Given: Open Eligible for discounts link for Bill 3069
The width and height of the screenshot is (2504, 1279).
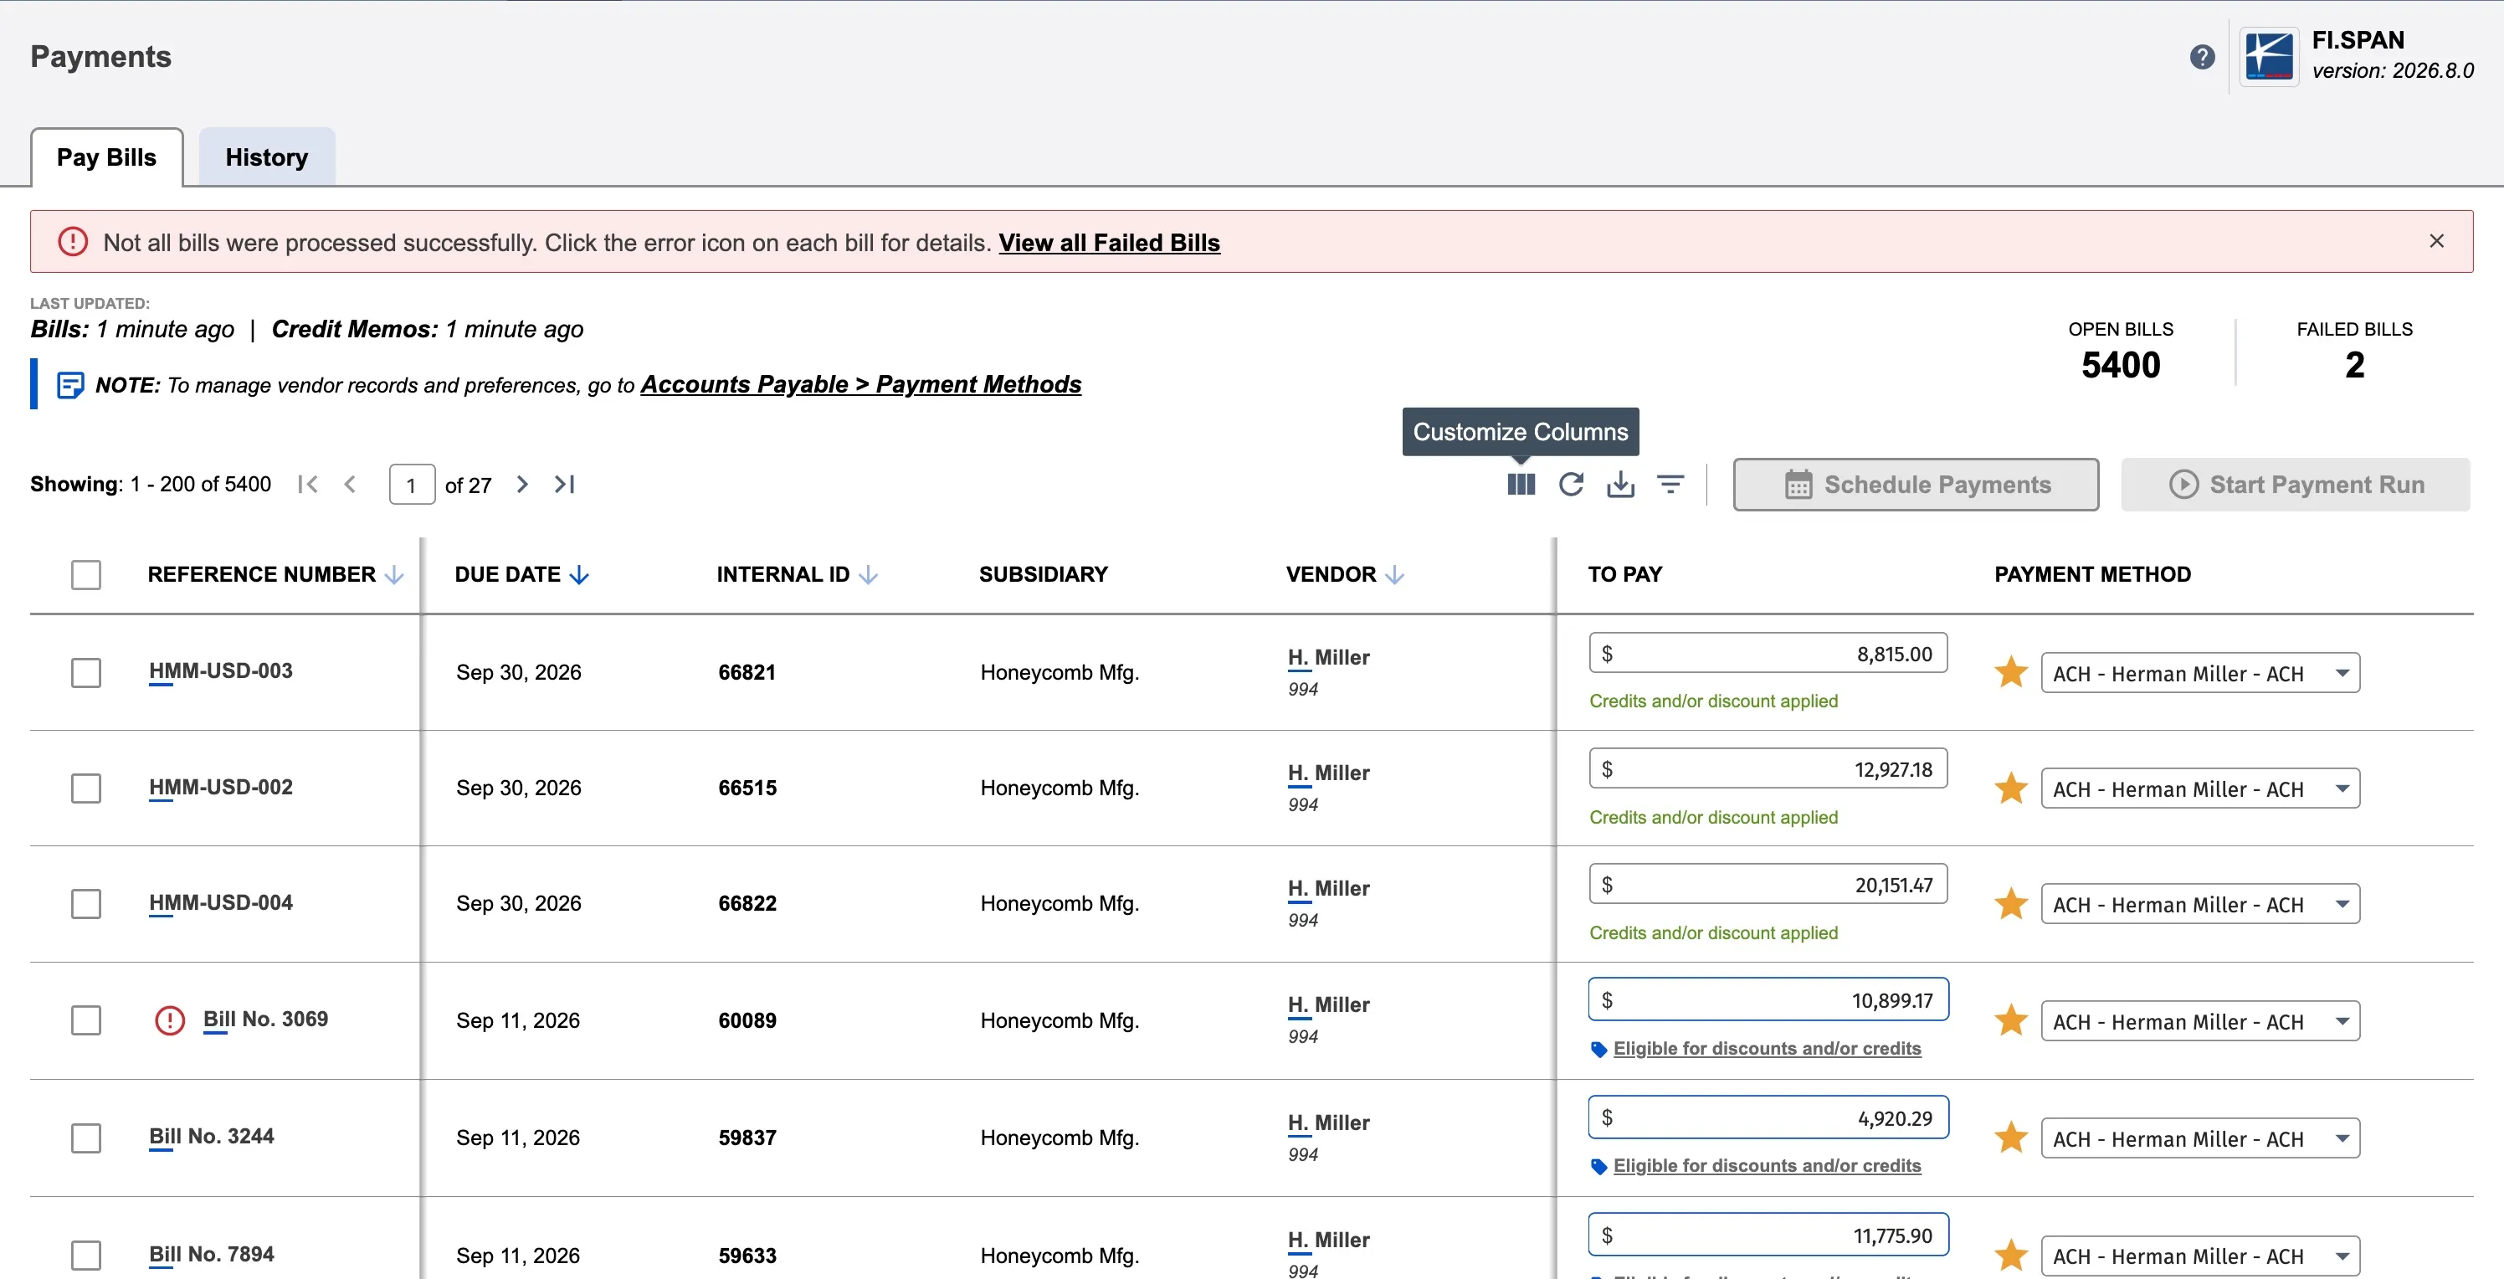Looking at the screenshot, I should tap(1766, 1049).
